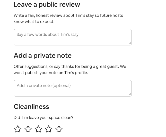Click the 'Write a fair, honest review' line

[68, 15]
